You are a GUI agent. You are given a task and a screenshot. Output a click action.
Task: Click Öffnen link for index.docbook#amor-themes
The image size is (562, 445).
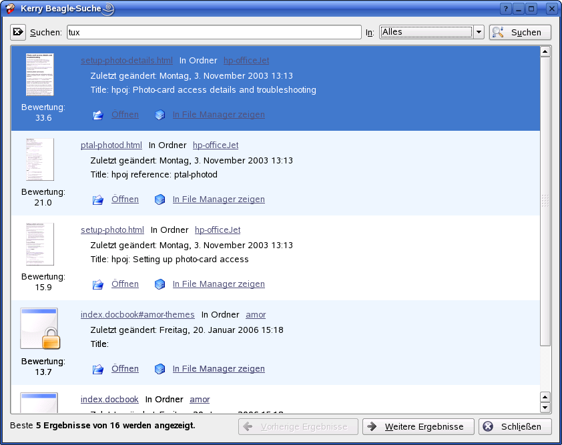(x=125, y=368)
